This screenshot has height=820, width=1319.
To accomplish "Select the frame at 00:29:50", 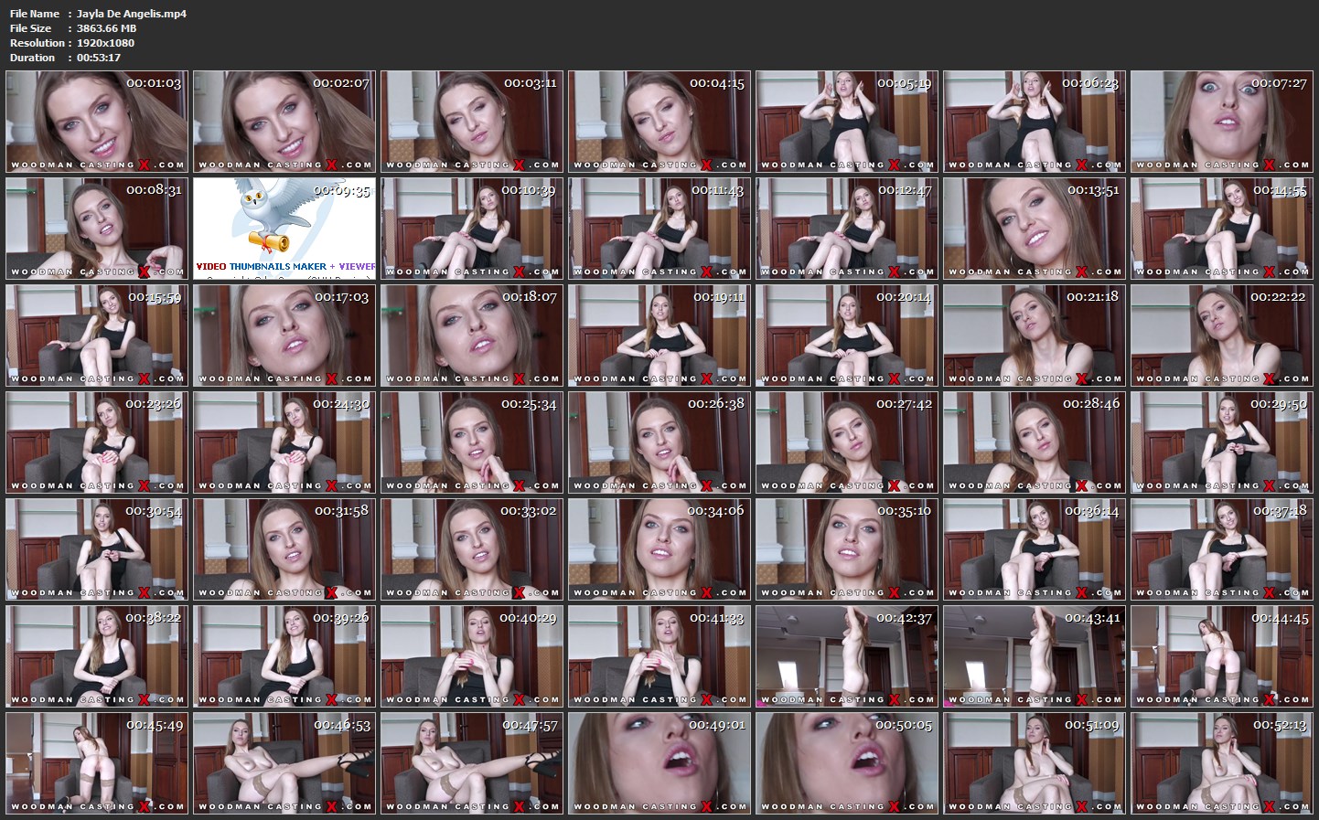I will [x=1221, y=442].
